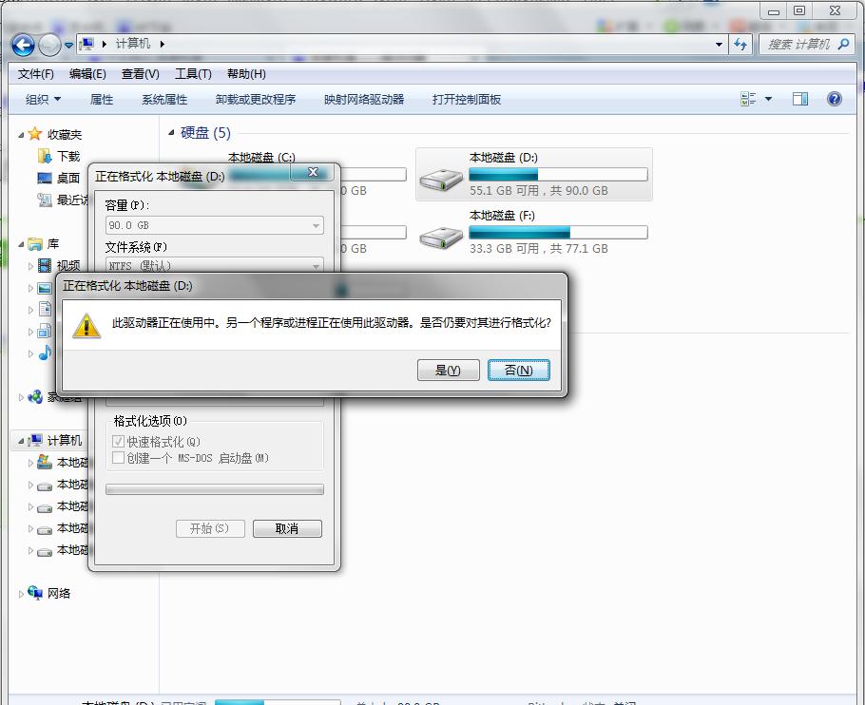
Task: Collapse the 计算机 tree node
Action: (x=21, y=441)
